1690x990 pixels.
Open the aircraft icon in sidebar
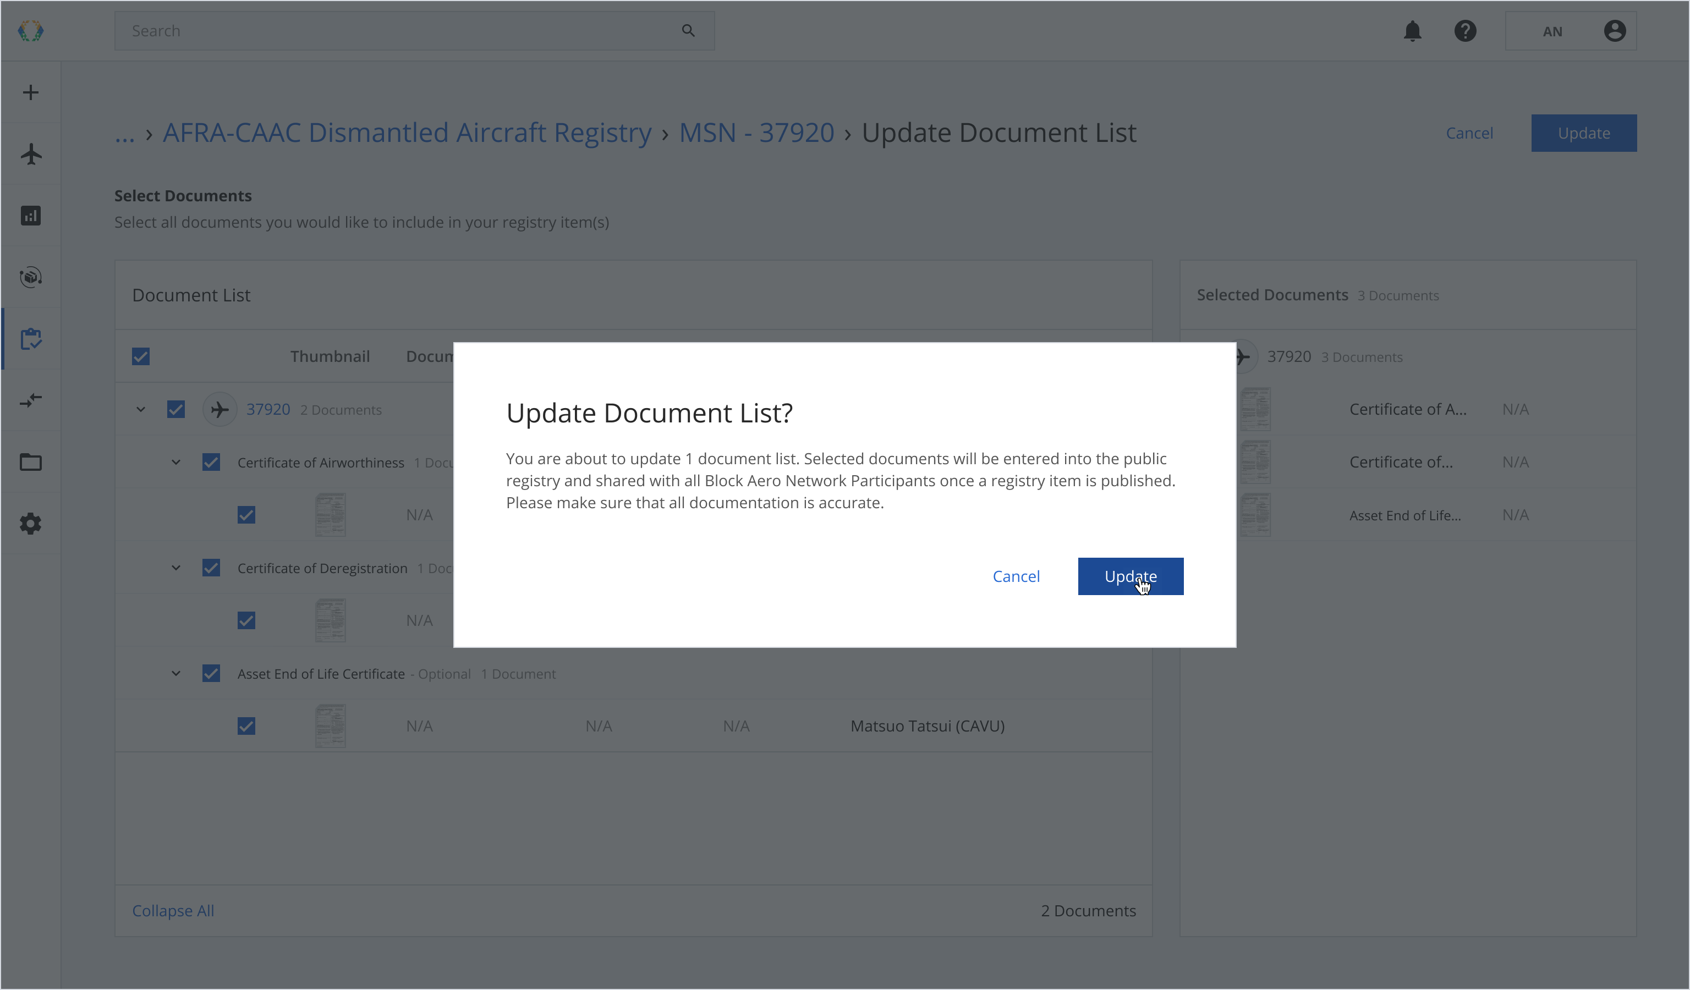point(31,154)
